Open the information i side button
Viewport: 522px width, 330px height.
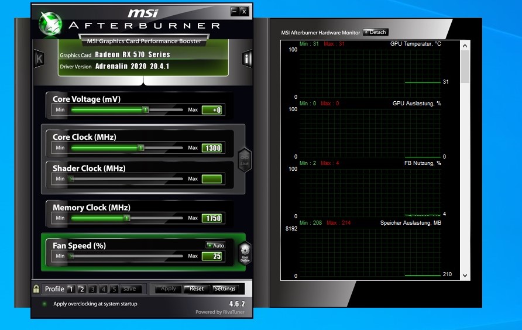247,59
